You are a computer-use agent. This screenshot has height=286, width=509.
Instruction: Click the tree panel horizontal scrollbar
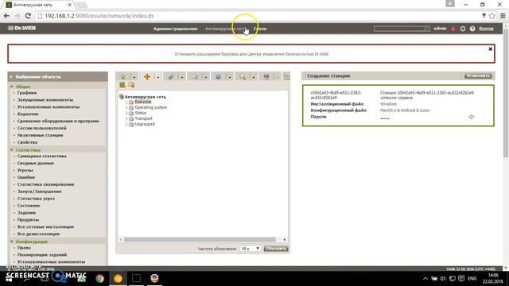click(x=200, y=240)
